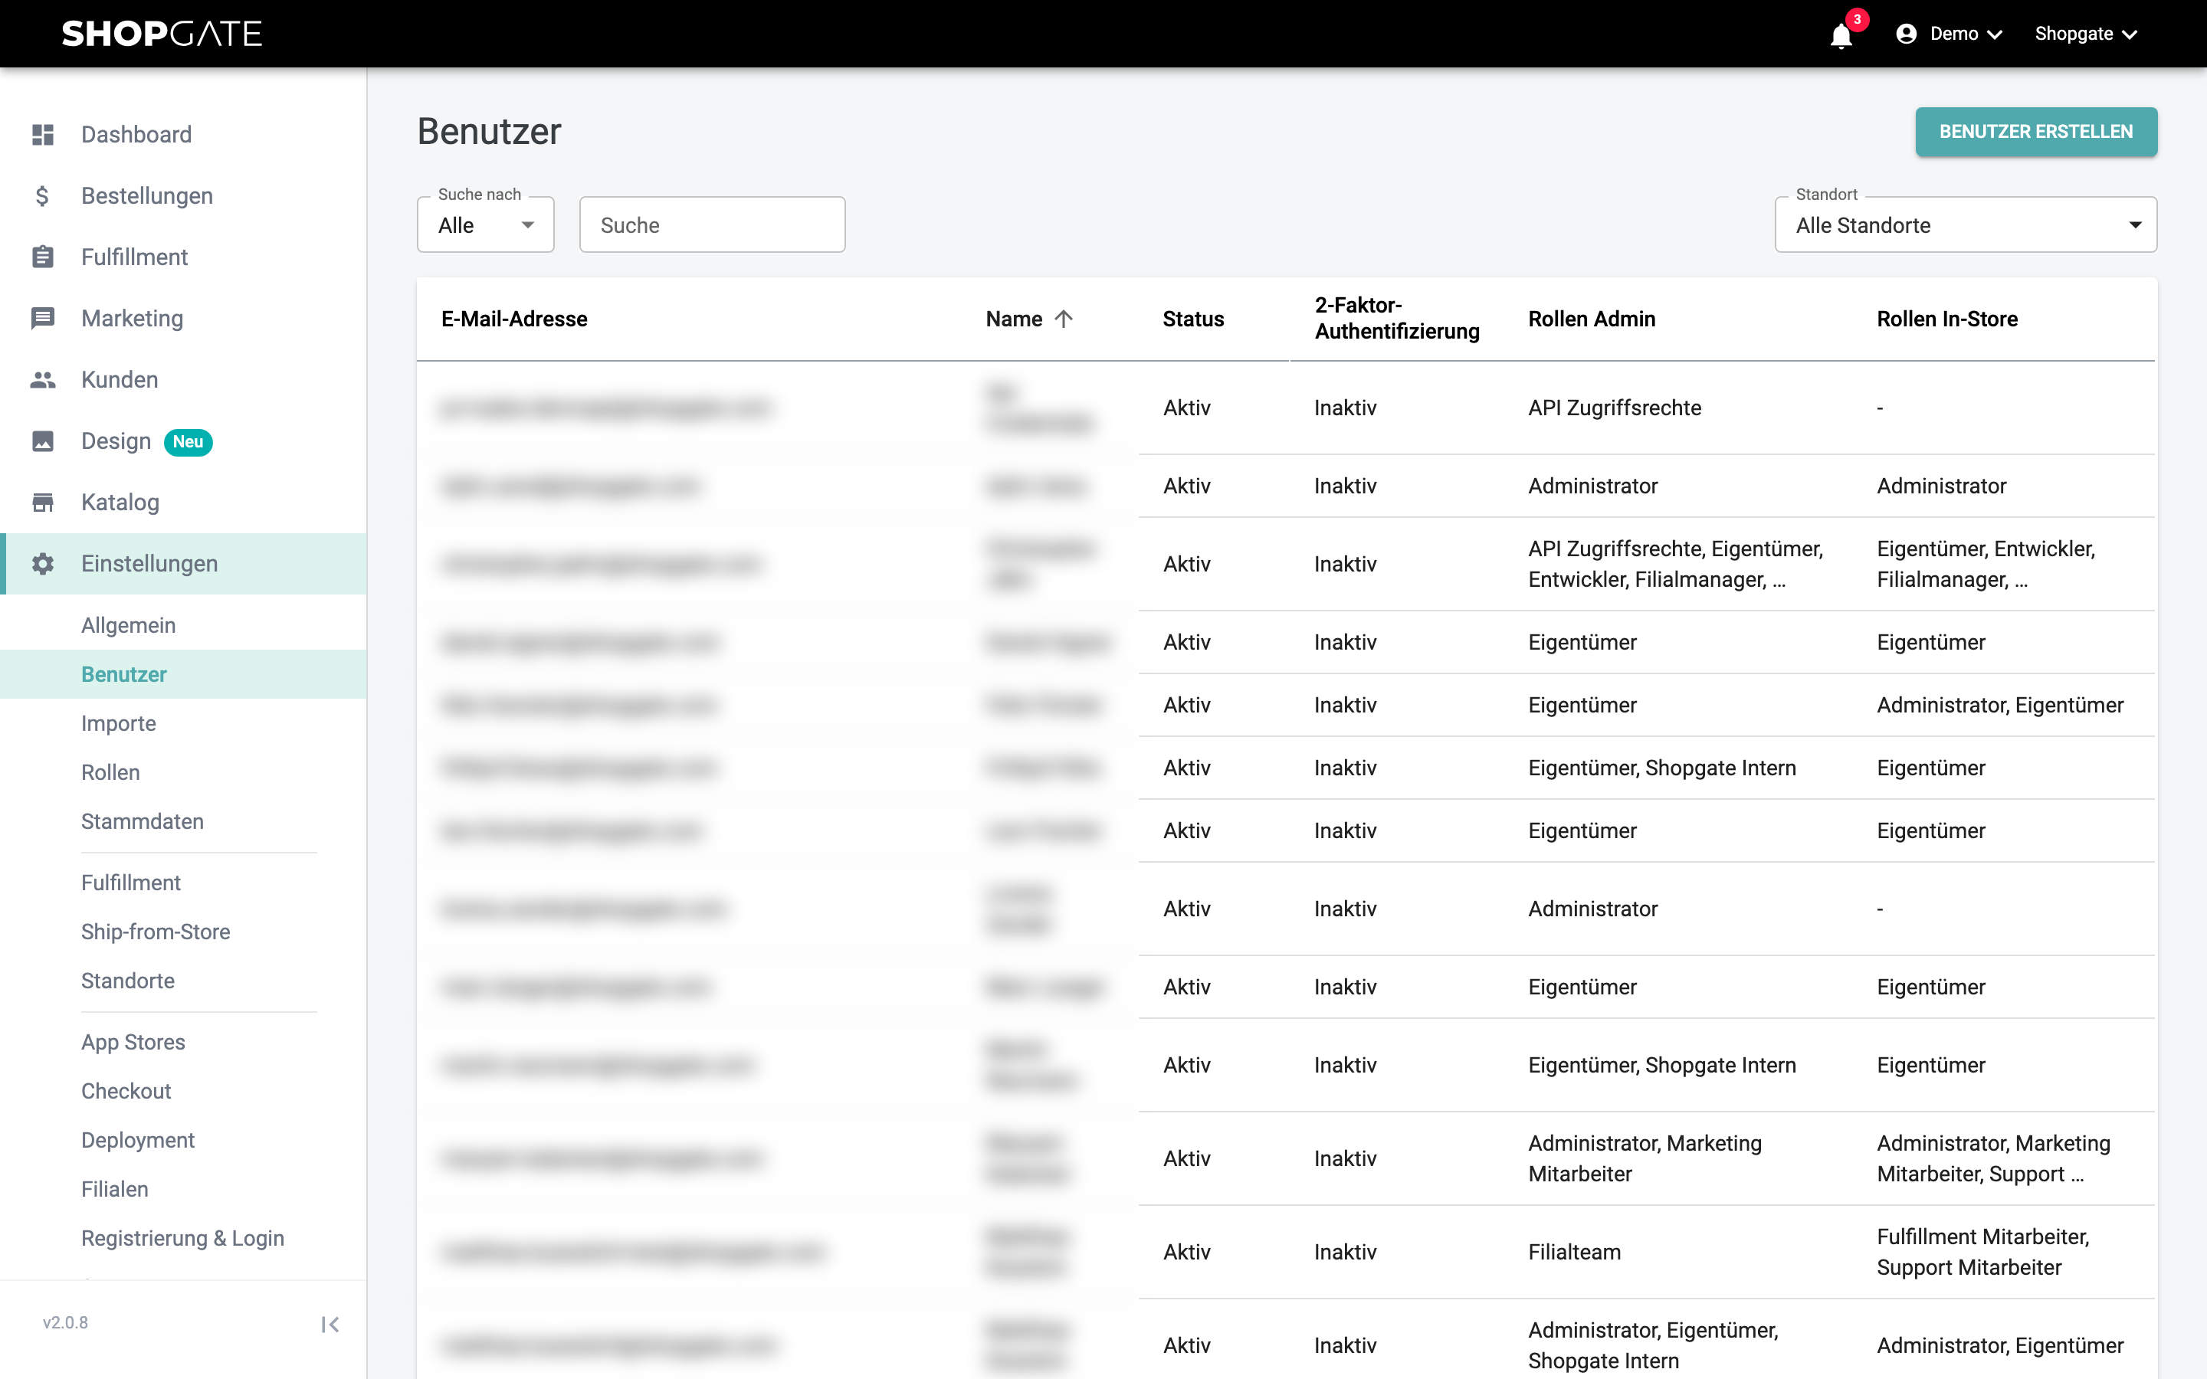Open the Standort Alle Standorte dropdown

(x=1966, y=224)
